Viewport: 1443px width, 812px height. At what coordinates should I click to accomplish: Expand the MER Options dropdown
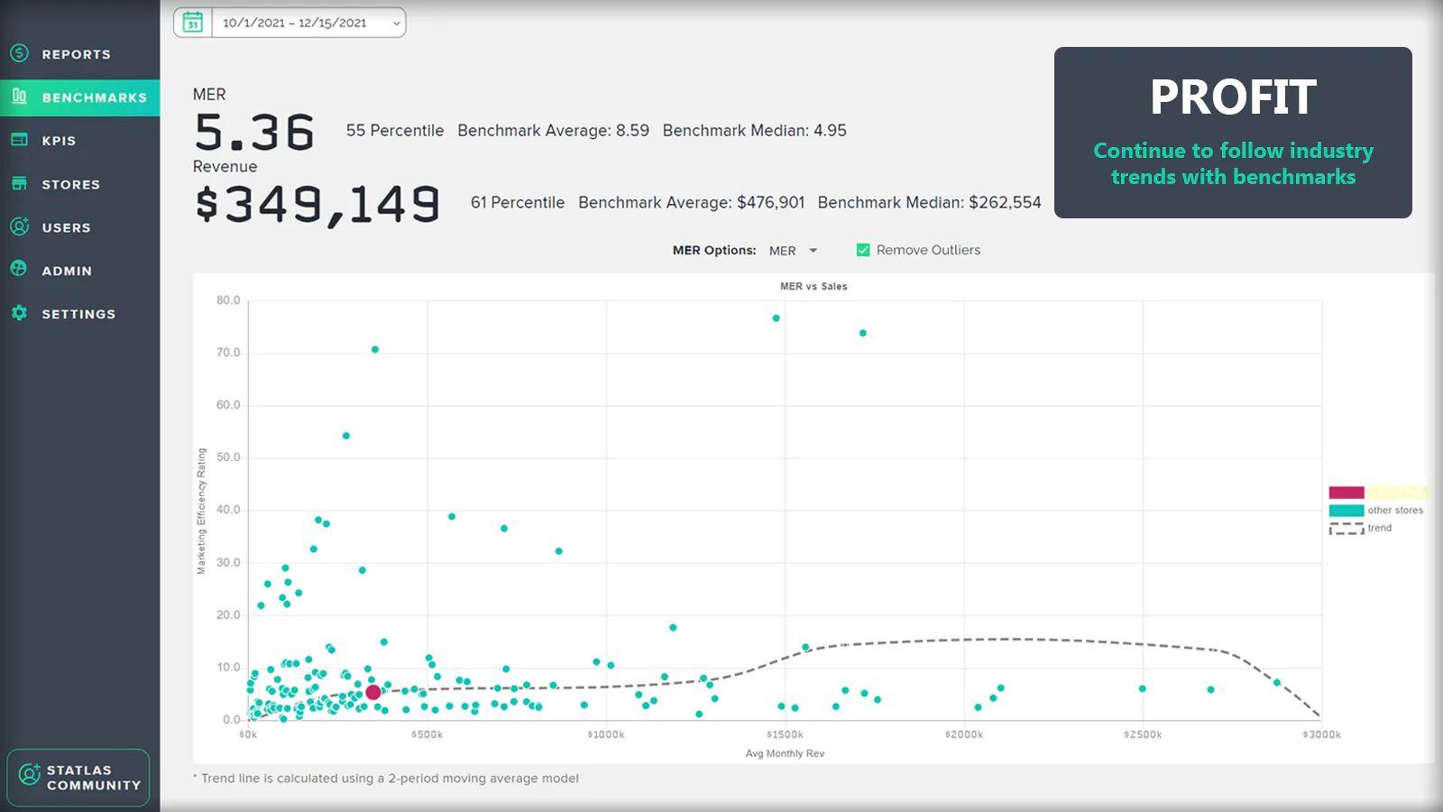pyautogui.click(x=793, y=251)
